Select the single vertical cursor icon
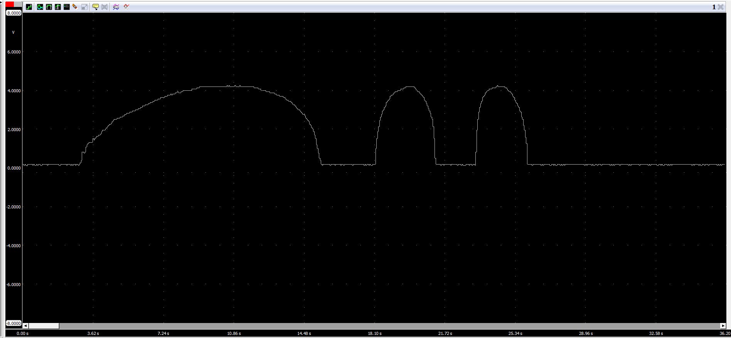 tap(58, 7)
